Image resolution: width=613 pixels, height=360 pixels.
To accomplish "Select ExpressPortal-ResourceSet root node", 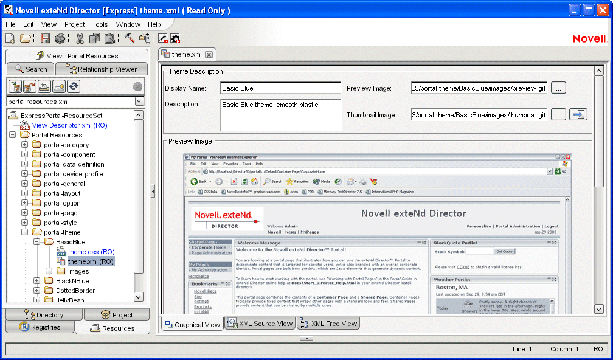I will tap(61, 116).
